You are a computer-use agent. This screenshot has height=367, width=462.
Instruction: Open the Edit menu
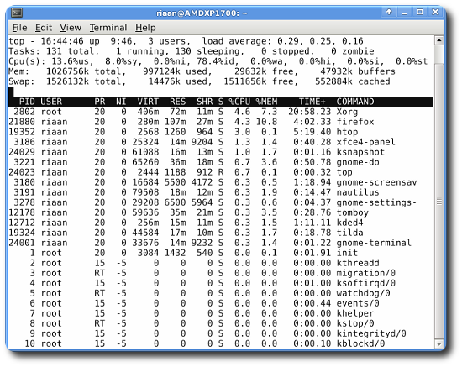[x=44, y=28]
